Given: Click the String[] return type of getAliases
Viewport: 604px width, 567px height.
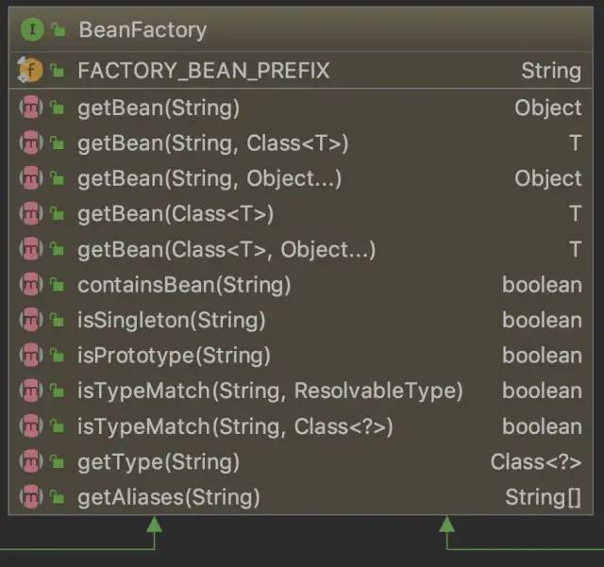Looking at the screenshot, I should [543, 496].
